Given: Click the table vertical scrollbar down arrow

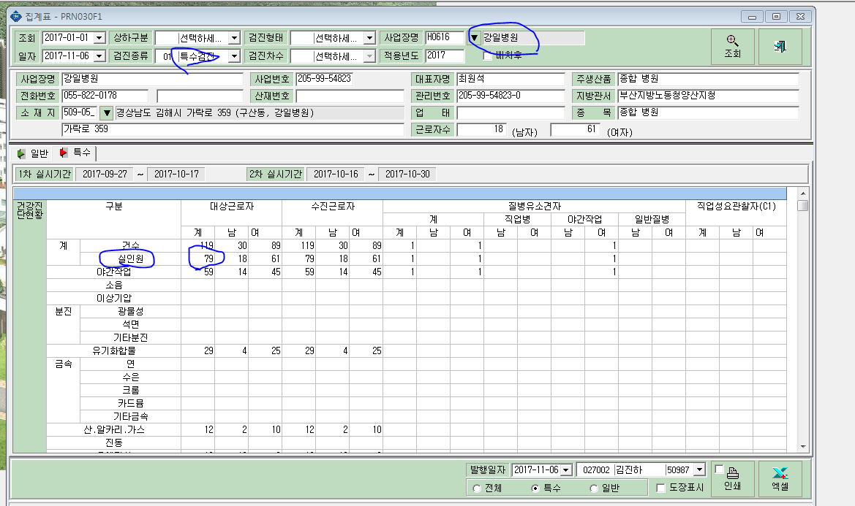Looking at the screenshot, I should pos(802,446).
